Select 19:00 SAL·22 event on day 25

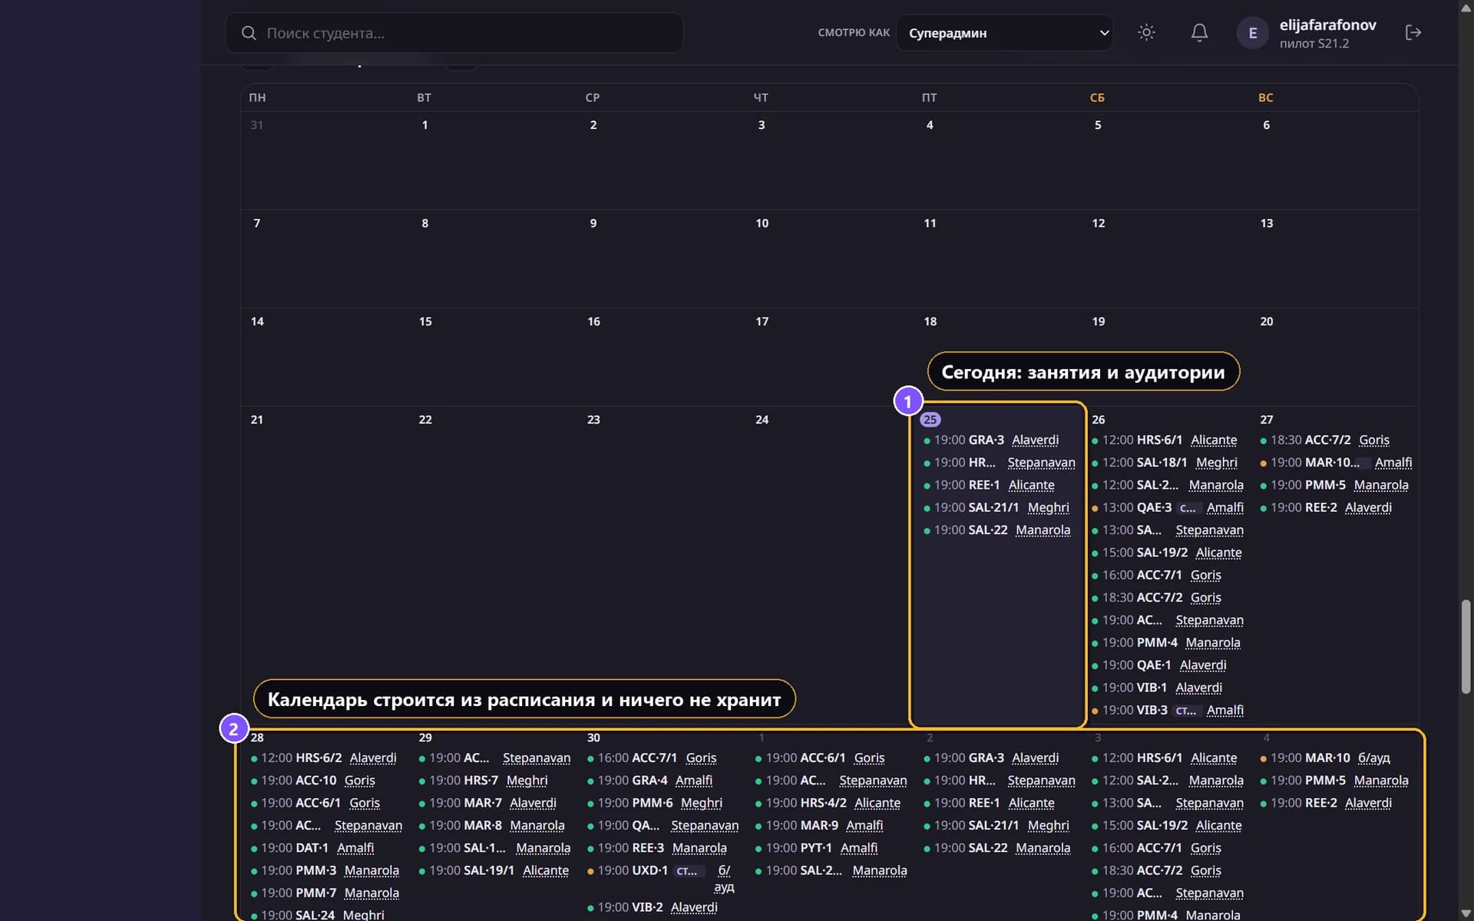[x=996, y=530]
